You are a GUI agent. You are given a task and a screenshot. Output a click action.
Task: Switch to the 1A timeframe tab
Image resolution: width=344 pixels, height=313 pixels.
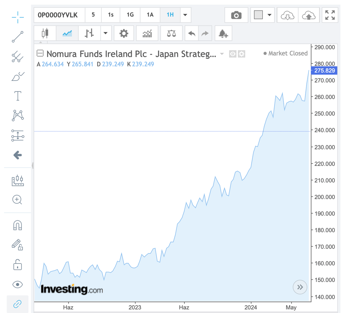(150, 15)
